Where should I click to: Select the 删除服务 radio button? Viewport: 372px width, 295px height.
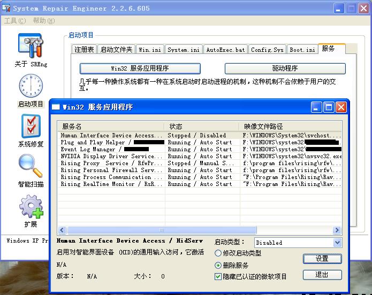pos(218,265)
